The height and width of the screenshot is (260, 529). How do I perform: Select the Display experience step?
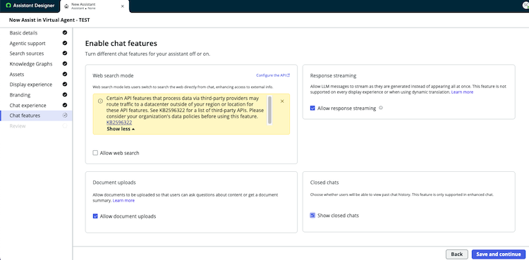pos(36,85)
